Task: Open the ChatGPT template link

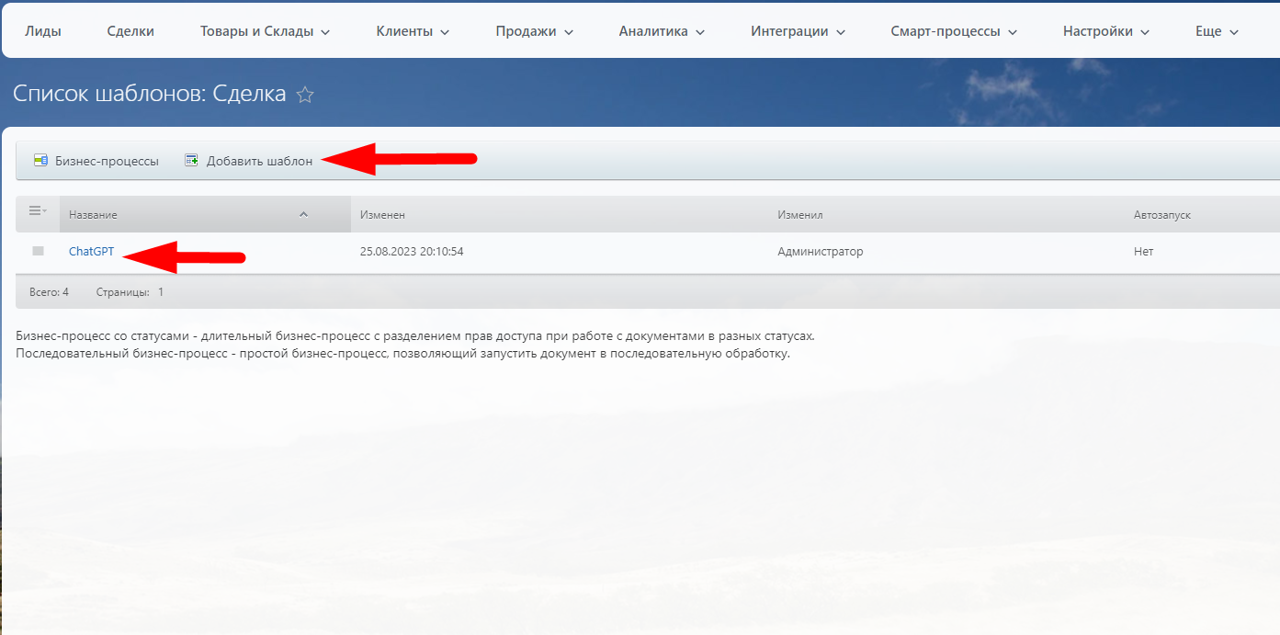Action: point(91,250)
